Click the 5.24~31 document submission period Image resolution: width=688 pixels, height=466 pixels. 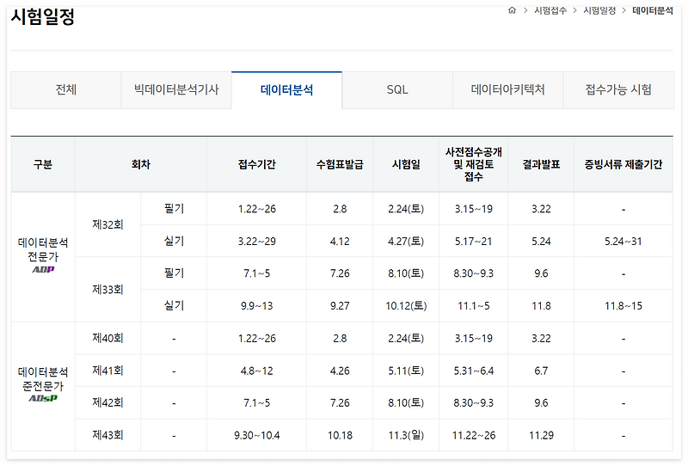pyautogui.click(x=623, y=242)
